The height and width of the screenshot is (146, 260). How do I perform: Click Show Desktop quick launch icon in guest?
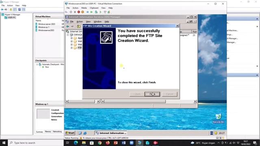point(80,133)
